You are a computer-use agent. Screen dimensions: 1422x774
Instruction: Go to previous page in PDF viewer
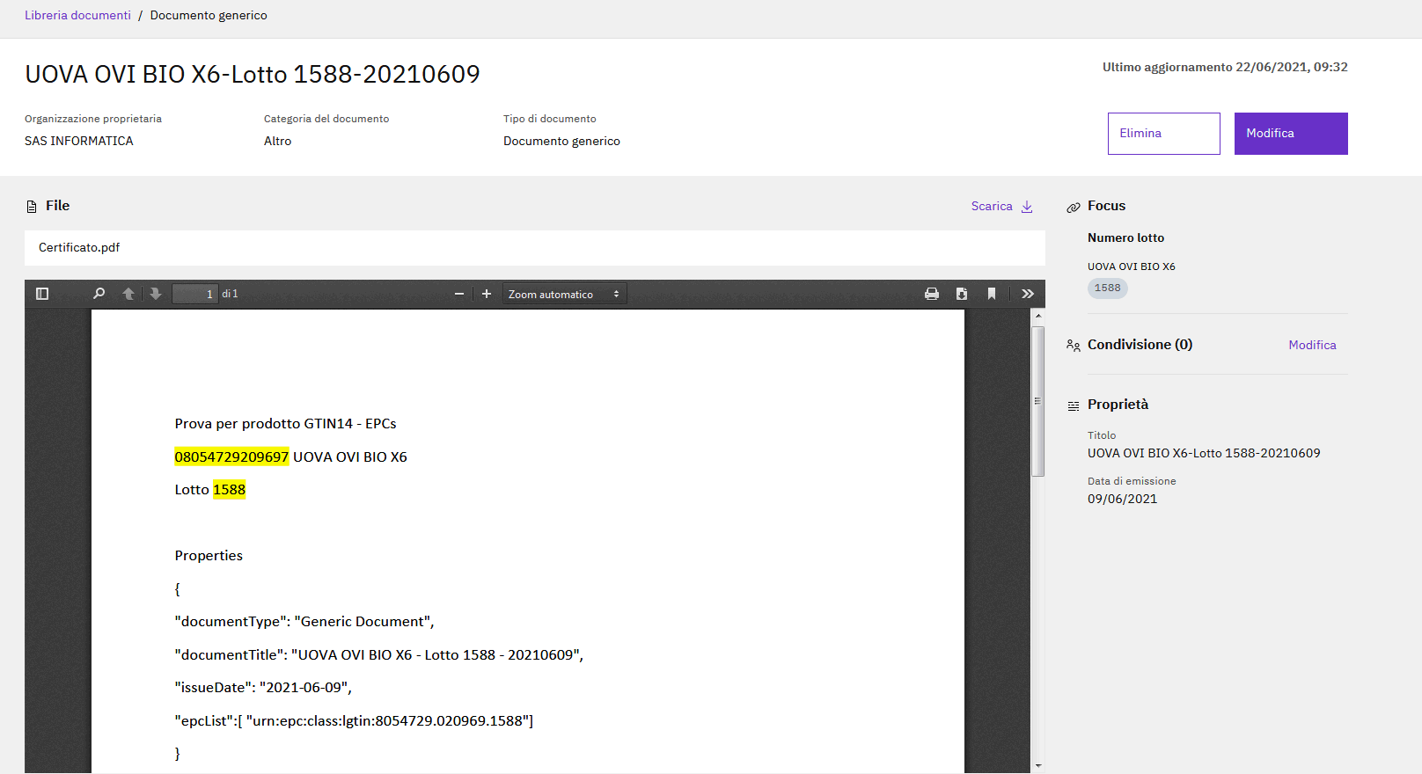[128, 294]
